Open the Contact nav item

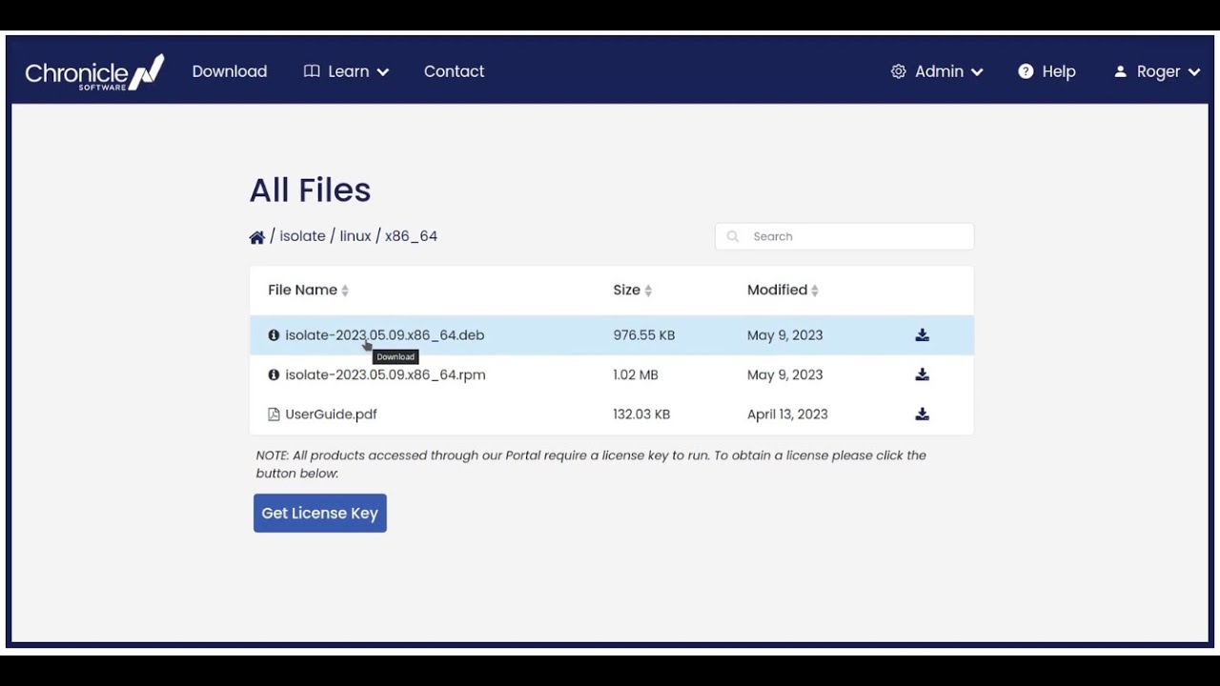[454, 71]
